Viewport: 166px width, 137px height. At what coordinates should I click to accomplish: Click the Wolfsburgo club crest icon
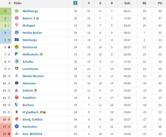17,11
